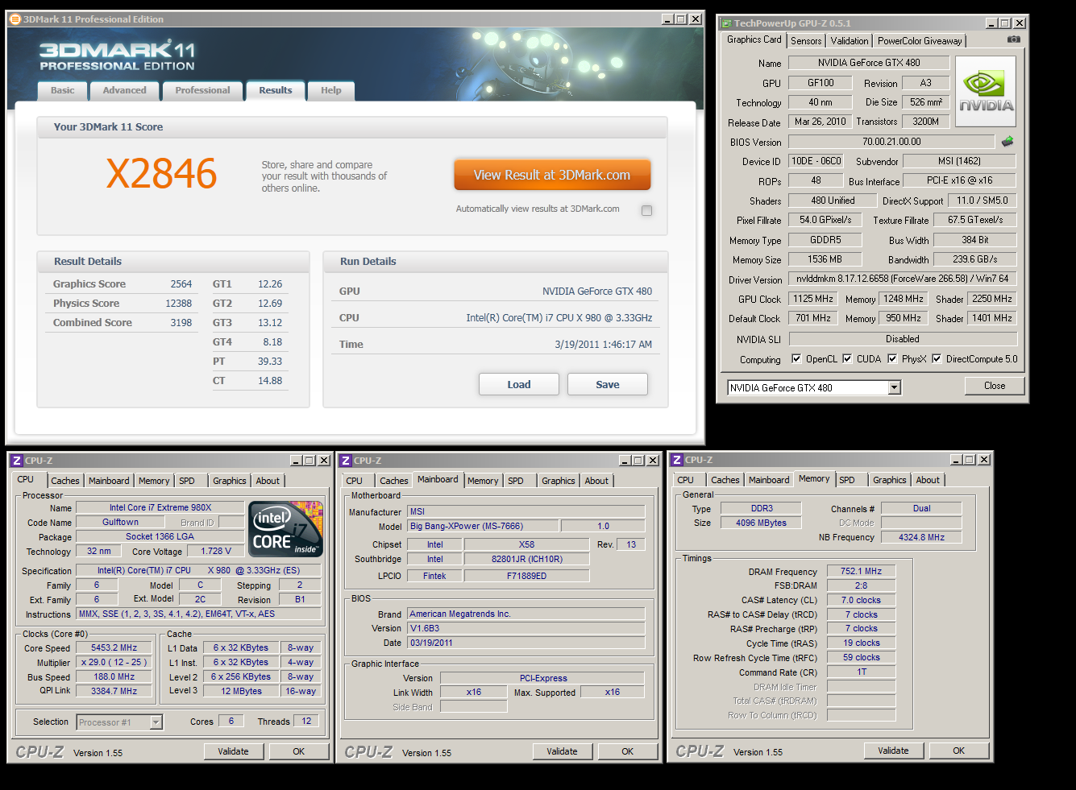Open Mainboard tab in the CPU-Z memory timings window

pos(769,480)
